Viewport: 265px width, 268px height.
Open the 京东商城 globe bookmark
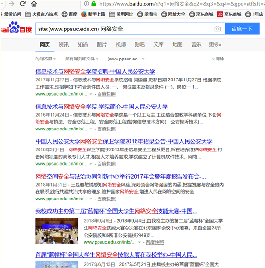click(x=201, y=14)
